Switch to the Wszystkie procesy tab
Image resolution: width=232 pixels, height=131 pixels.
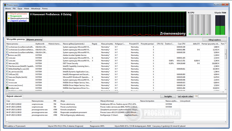tap(16, 39)
